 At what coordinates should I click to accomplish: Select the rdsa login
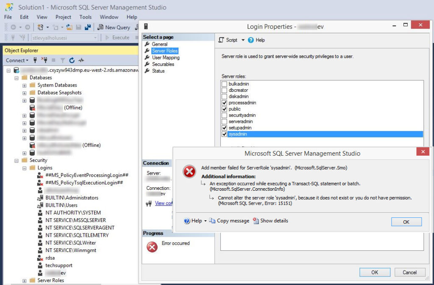(x=50, y=258)
